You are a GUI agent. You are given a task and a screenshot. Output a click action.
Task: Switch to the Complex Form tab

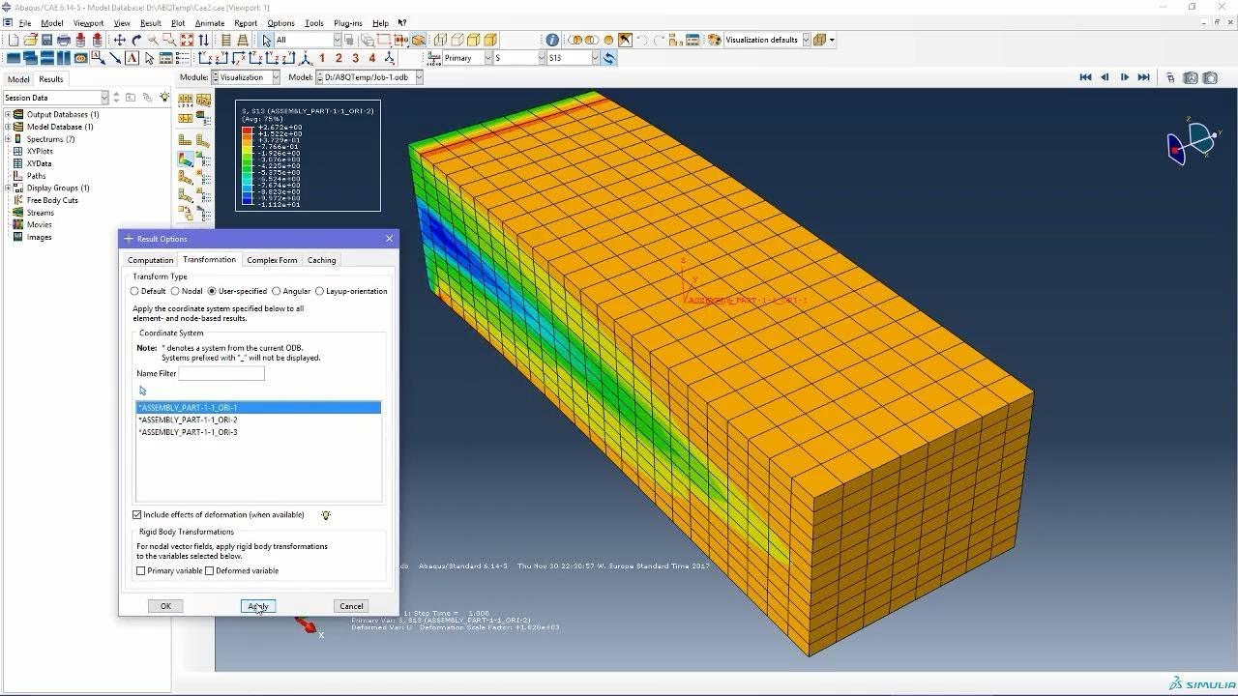click(x=272, y=260)
